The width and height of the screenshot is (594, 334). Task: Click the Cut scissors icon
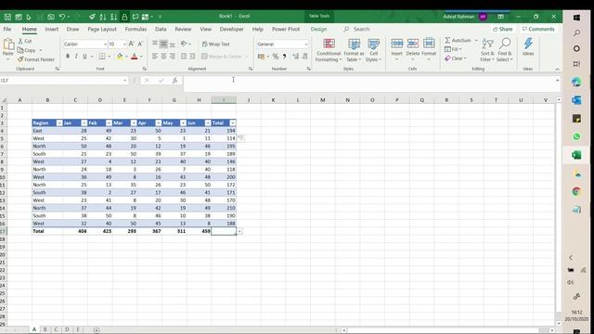[x=20, y=41]
